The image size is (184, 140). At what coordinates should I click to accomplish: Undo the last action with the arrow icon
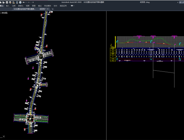point(24,2)
